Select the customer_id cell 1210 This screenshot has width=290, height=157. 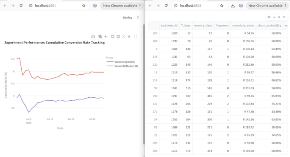tap(169, 143)
